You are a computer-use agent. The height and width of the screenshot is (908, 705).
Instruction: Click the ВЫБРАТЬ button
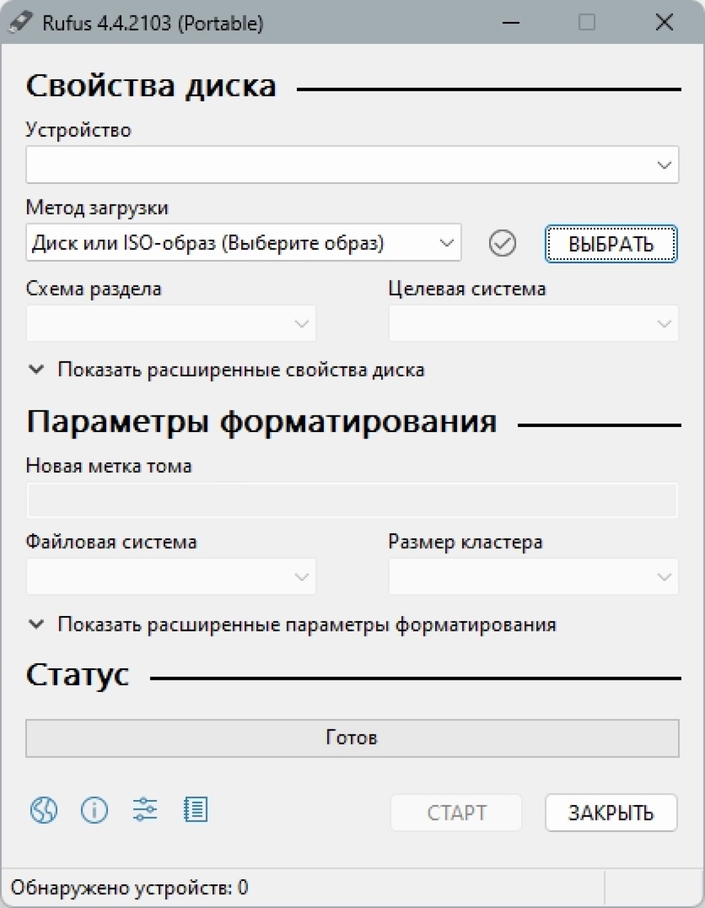611,244
